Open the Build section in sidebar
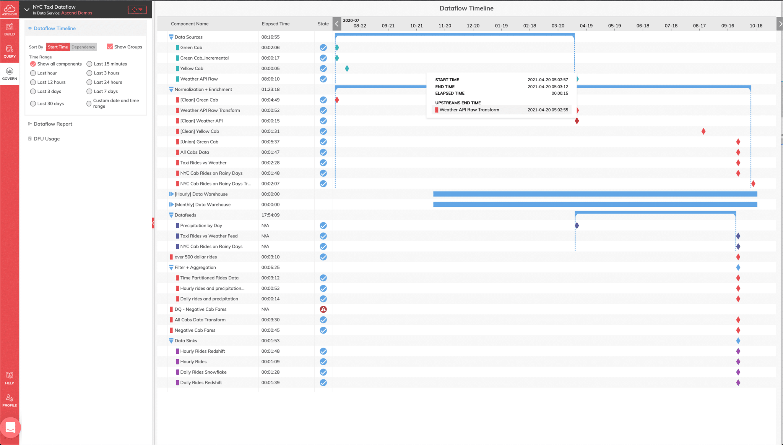Image resolution: width=783 pixels, height=445 pixels. (10, 29)
